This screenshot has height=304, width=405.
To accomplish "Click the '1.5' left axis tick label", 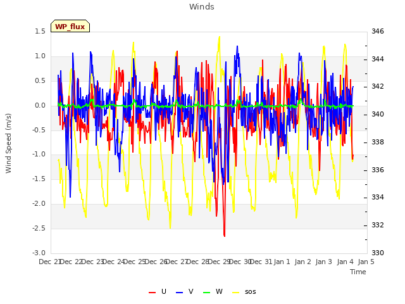I will click(40, 31).
